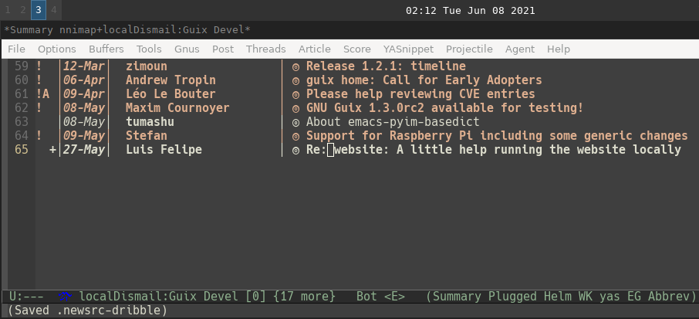Click the + mark on line 65
The image size is (699, 319).
(52, 150)
